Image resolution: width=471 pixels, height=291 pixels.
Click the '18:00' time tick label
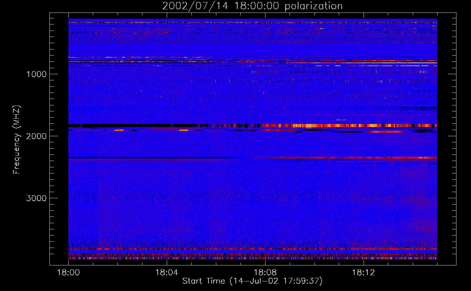[x=68, y=273]
